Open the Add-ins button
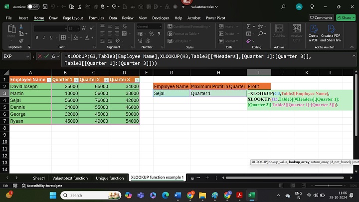This screenshot has height=202, width=359. pos(279,34)
